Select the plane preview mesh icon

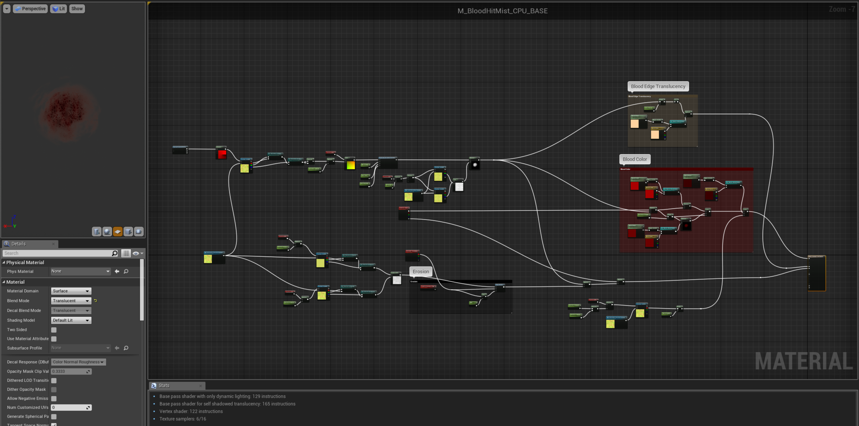118,232
